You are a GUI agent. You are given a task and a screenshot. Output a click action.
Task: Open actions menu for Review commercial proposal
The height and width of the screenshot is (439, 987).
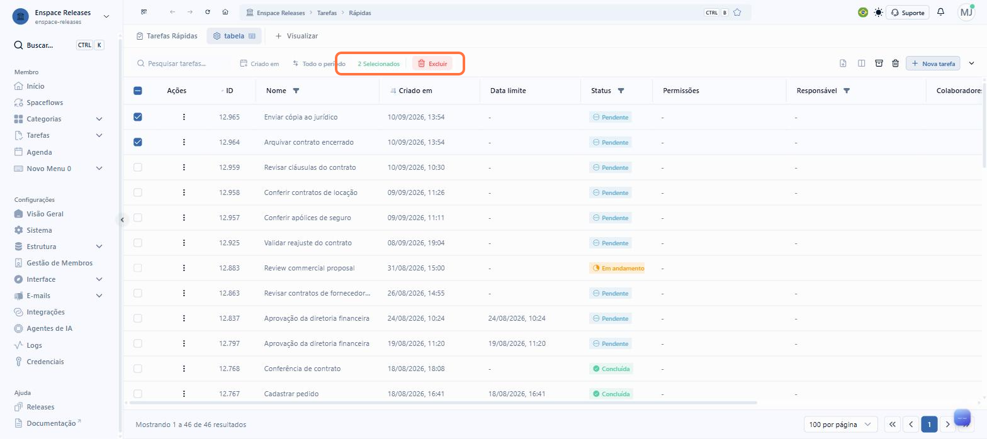click(184, 268)
